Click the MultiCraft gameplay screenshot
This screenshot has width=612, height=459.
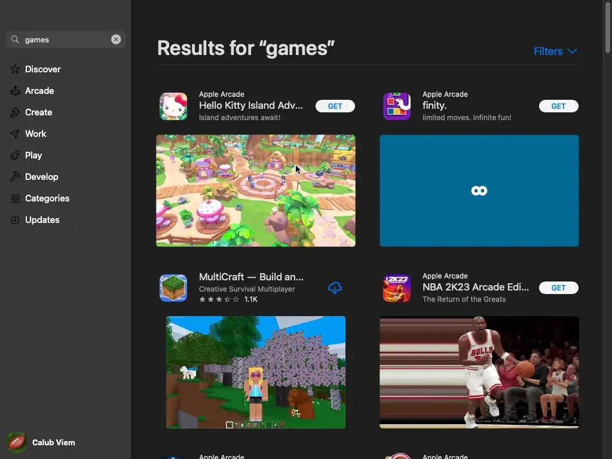point(256,372)
